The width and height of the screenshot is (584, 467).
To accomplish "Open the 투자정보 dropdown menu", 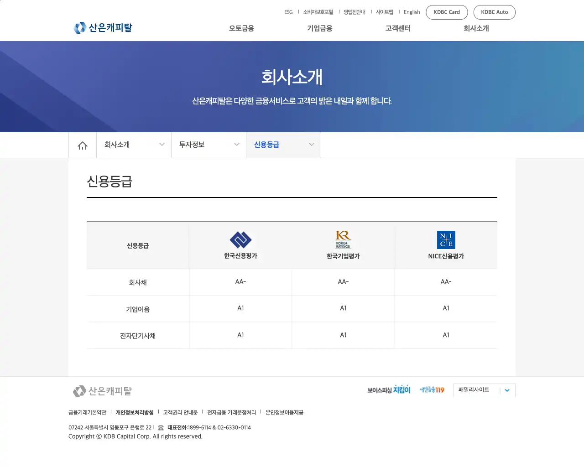I will [208, 145].
